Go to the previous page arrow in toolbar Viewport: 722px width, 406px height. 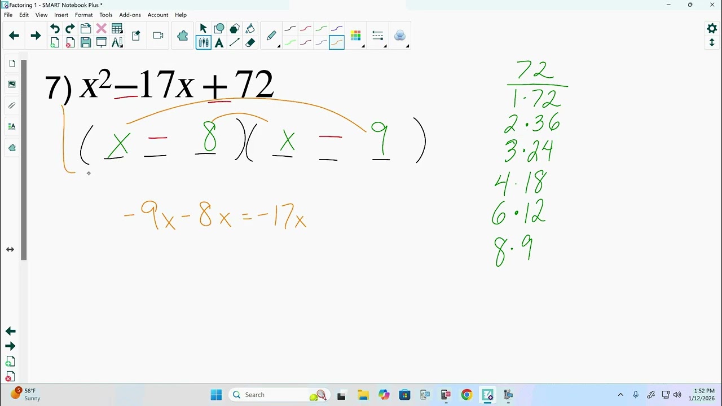click(14, 36)
